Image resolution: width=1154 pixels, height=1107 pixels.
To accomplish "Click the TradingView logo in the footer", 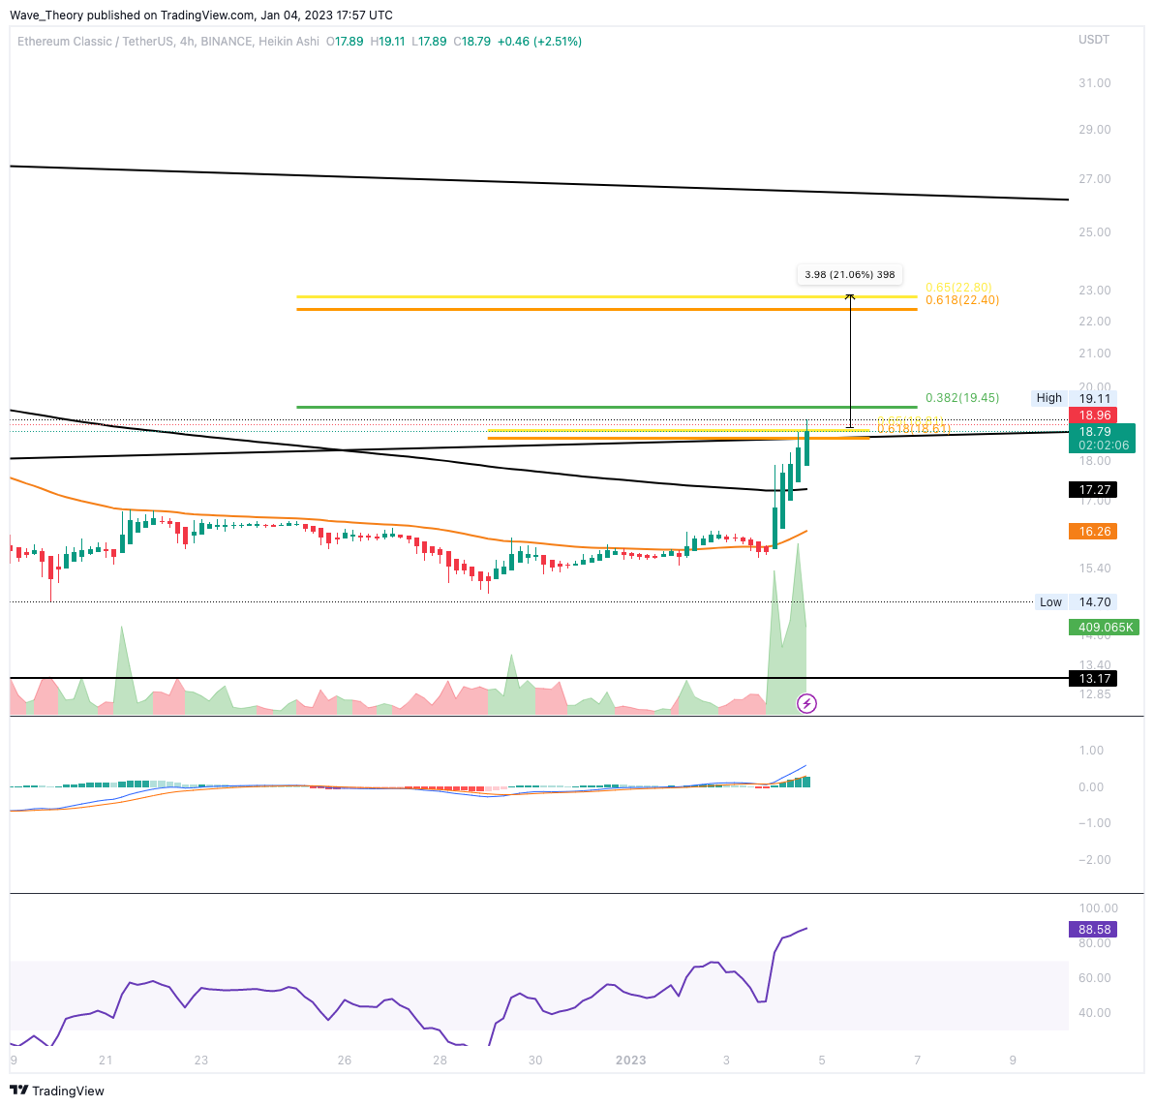I will coord(58,1091).
